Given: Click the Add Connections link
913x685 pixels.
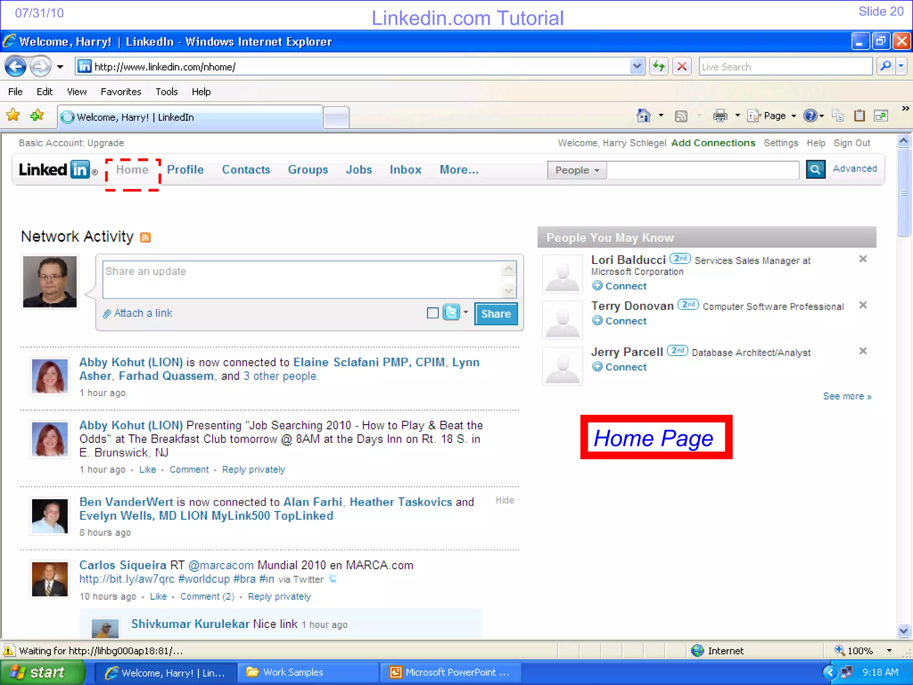Looking at the screenshot, I should [713, 143].
